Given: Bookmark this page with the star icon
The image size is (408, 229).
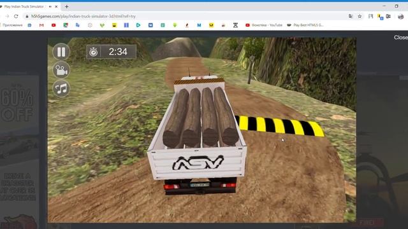Looking at the screenshot, I should point(360,16).
